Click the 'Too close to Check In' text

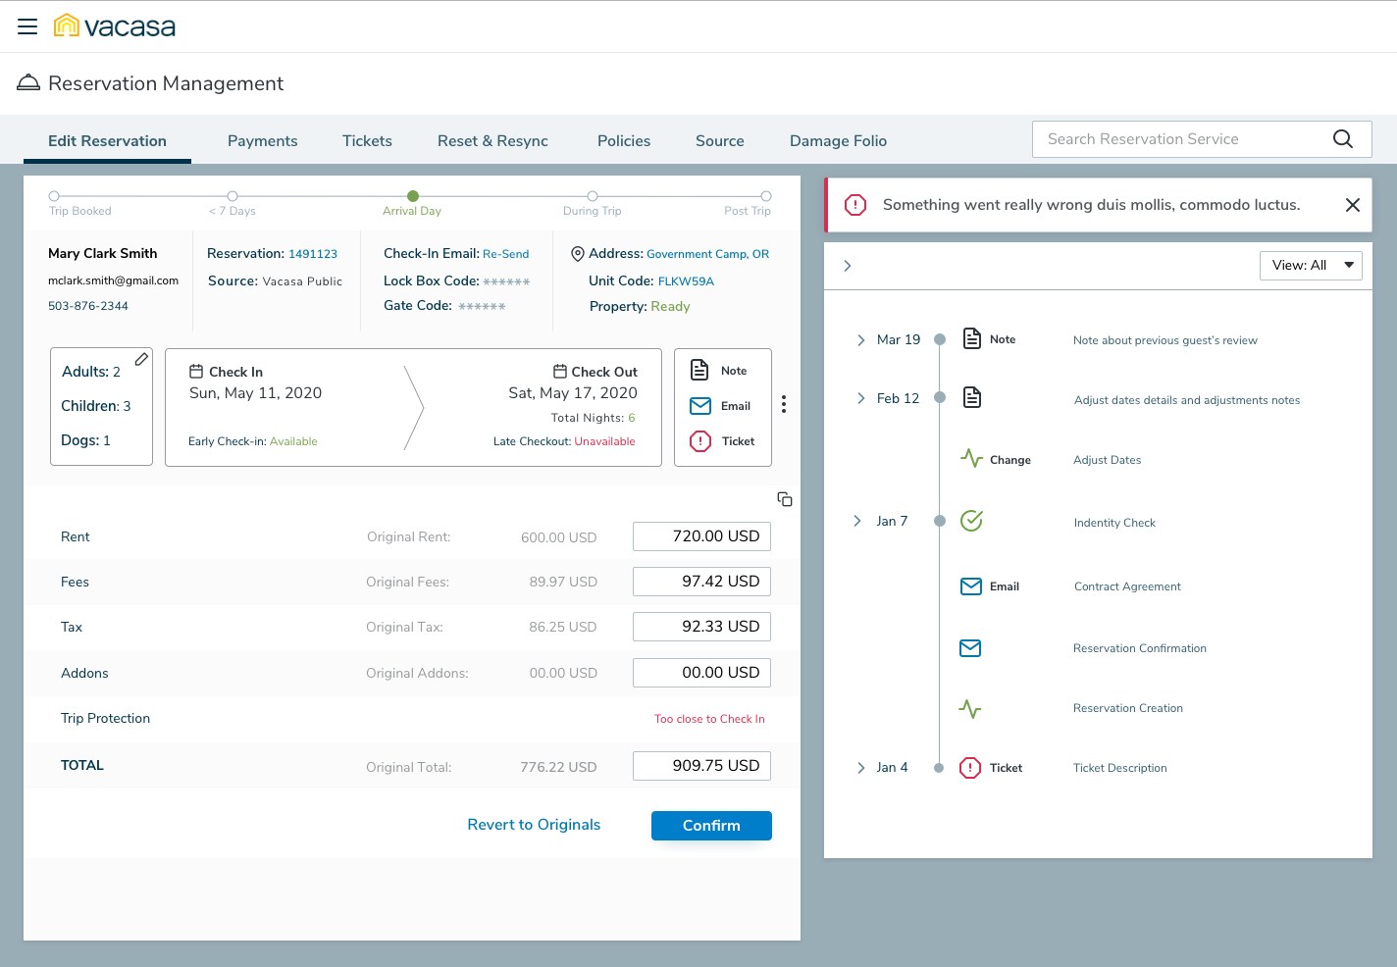pyautogui.click(x=709, y=719)
